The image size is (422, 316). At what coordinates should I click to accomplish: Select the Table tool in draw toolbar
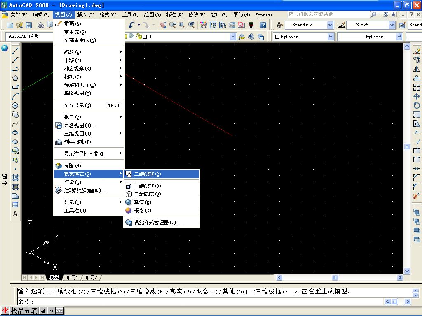(15, 205)
